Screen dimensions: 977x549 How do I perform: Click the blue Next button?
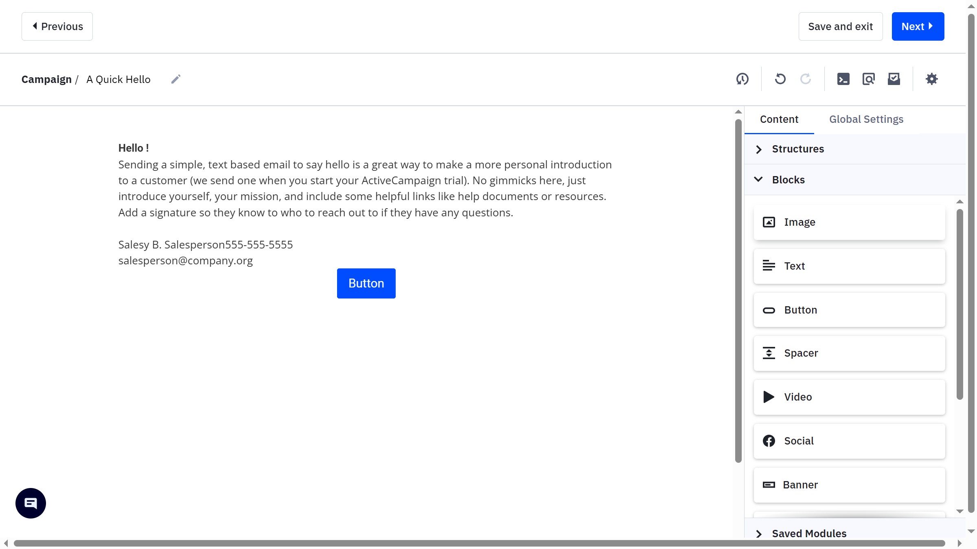pyautogui.click(x=918, y=26)
